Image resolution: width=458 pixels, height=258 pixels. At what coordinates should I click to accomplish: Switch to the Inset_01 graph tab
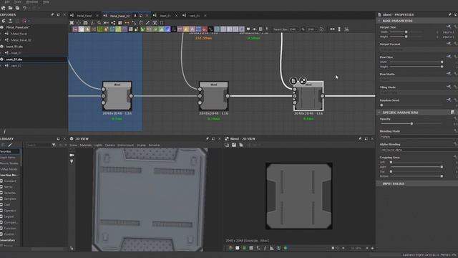(x=165, y=16)
